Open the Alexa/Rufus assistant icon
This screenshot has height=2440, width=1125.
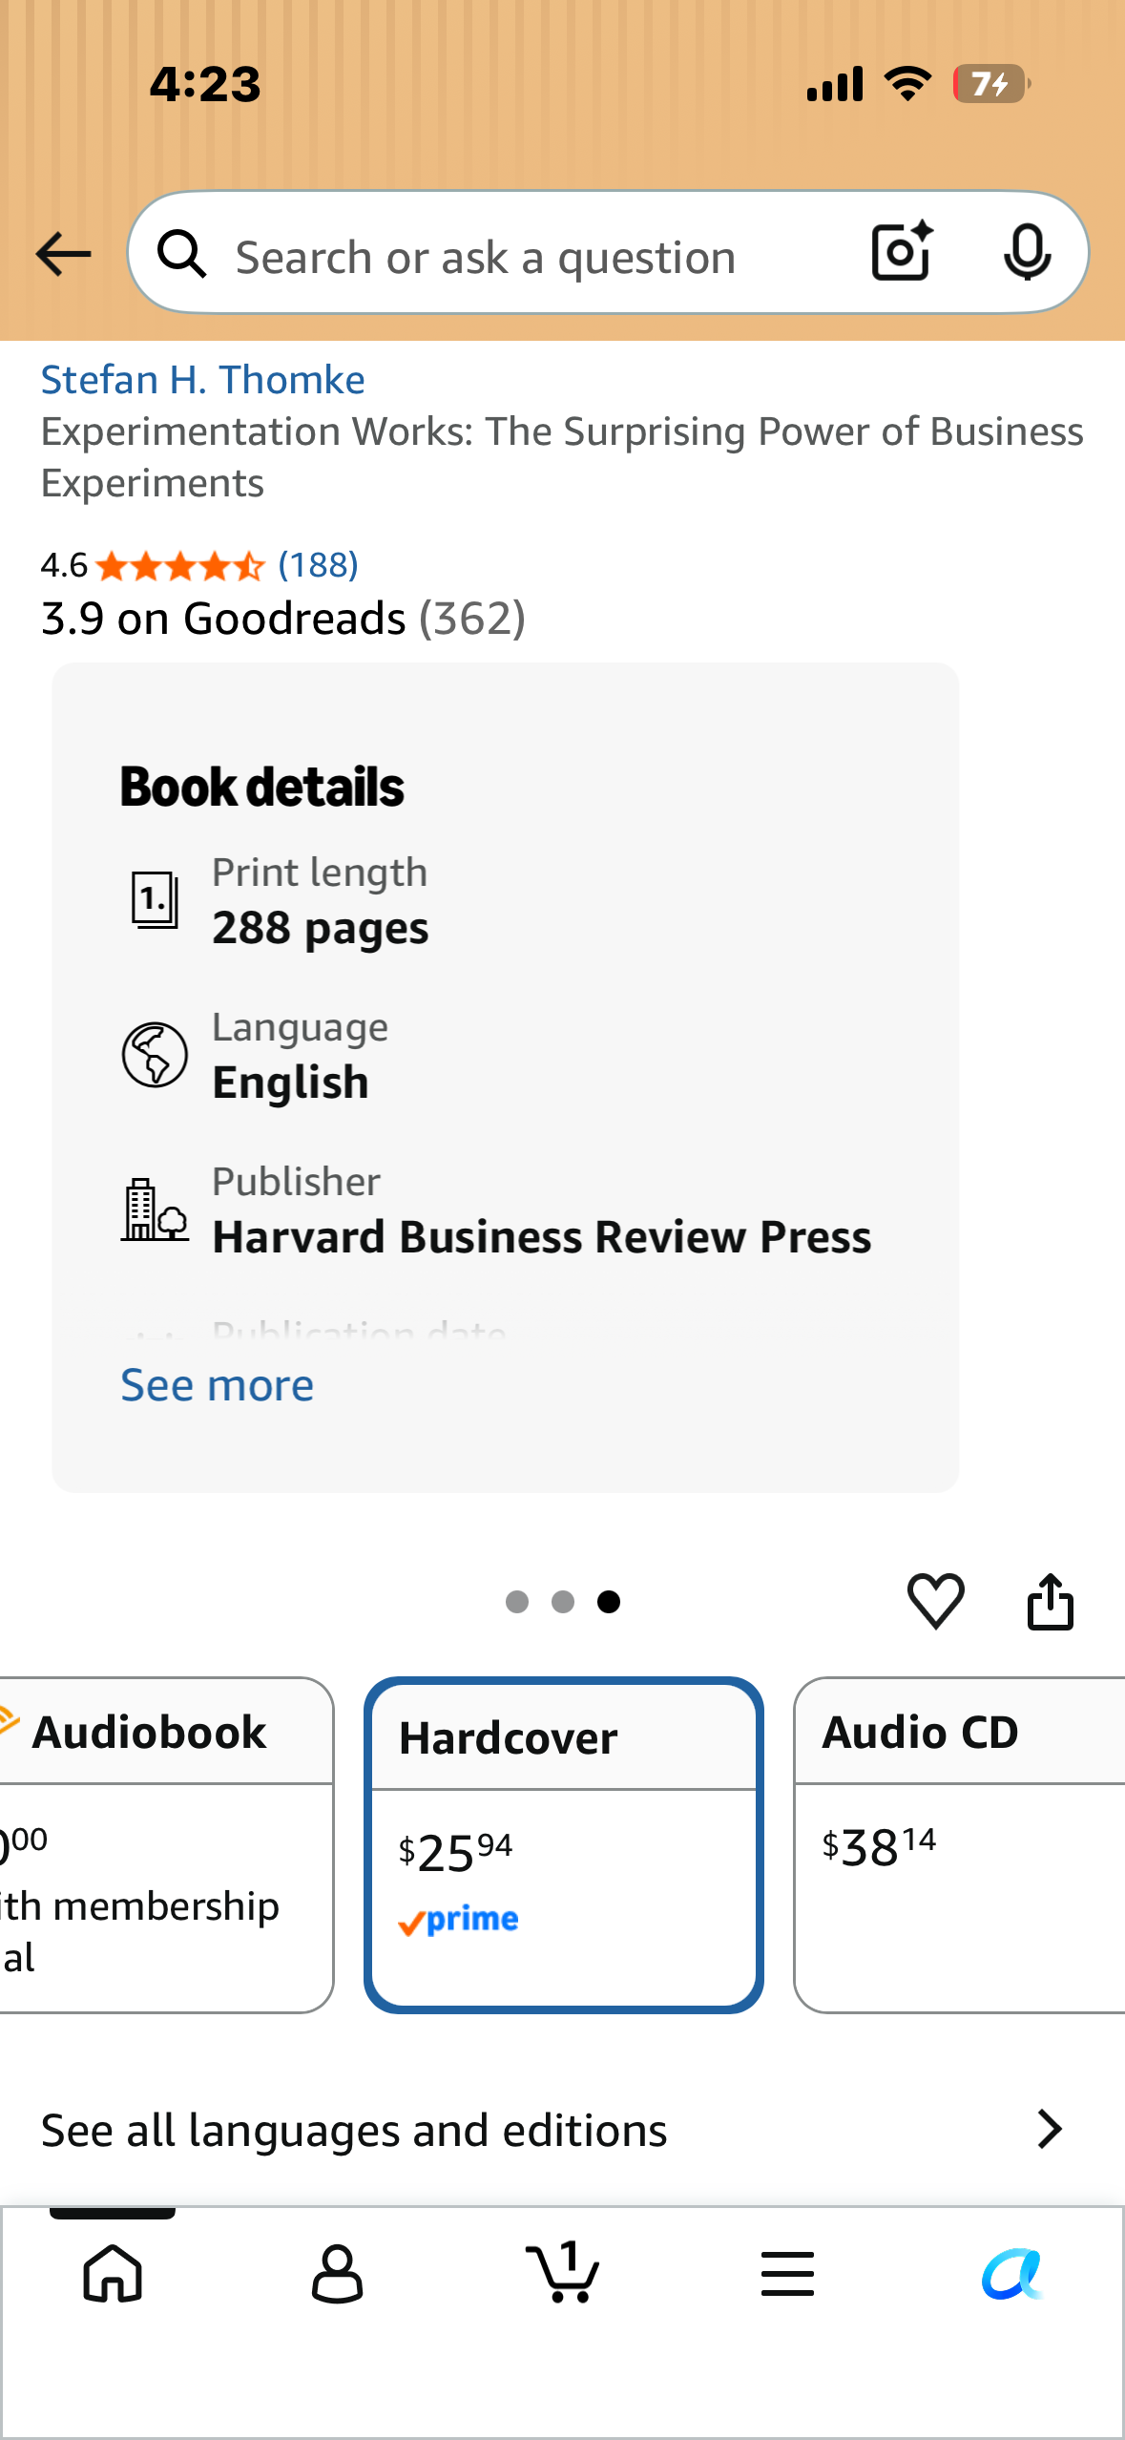1013,2273
